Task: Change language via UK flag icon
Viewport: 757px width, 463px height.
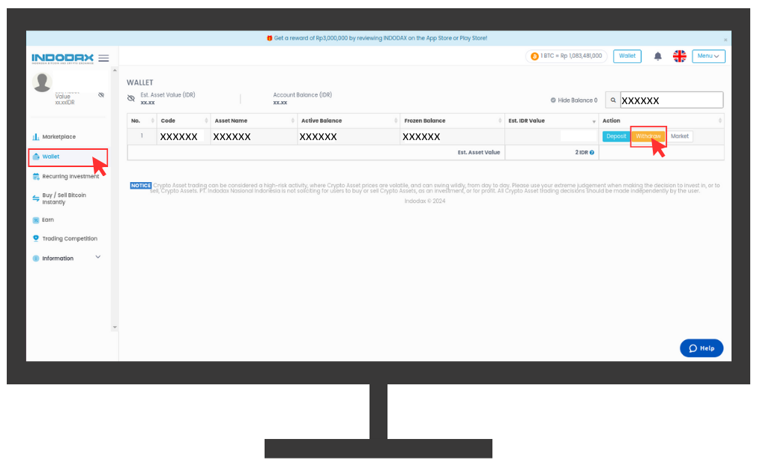Action: tap(680, 56)
